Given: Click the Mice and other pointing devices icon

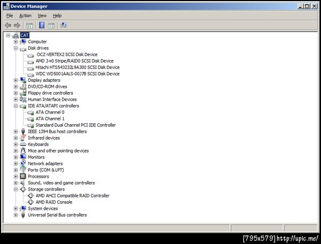Looking at the screenshot, I should click(23, 151).
